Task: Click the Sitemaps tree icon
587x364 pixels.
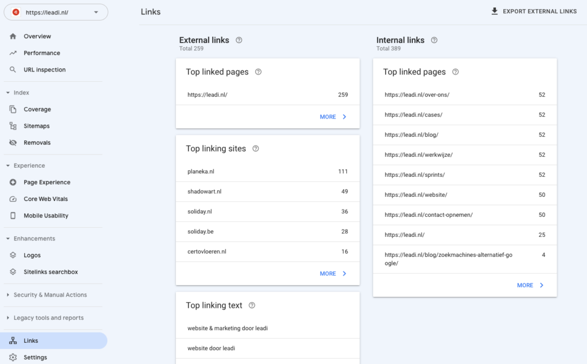Action: point(13,126)
